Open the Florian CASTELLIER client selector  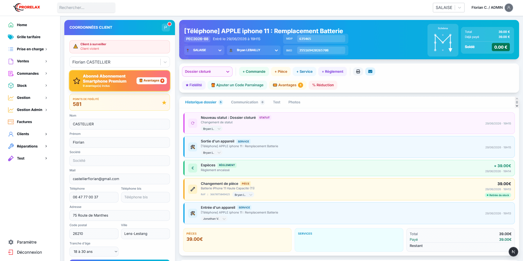coord(120,62)
